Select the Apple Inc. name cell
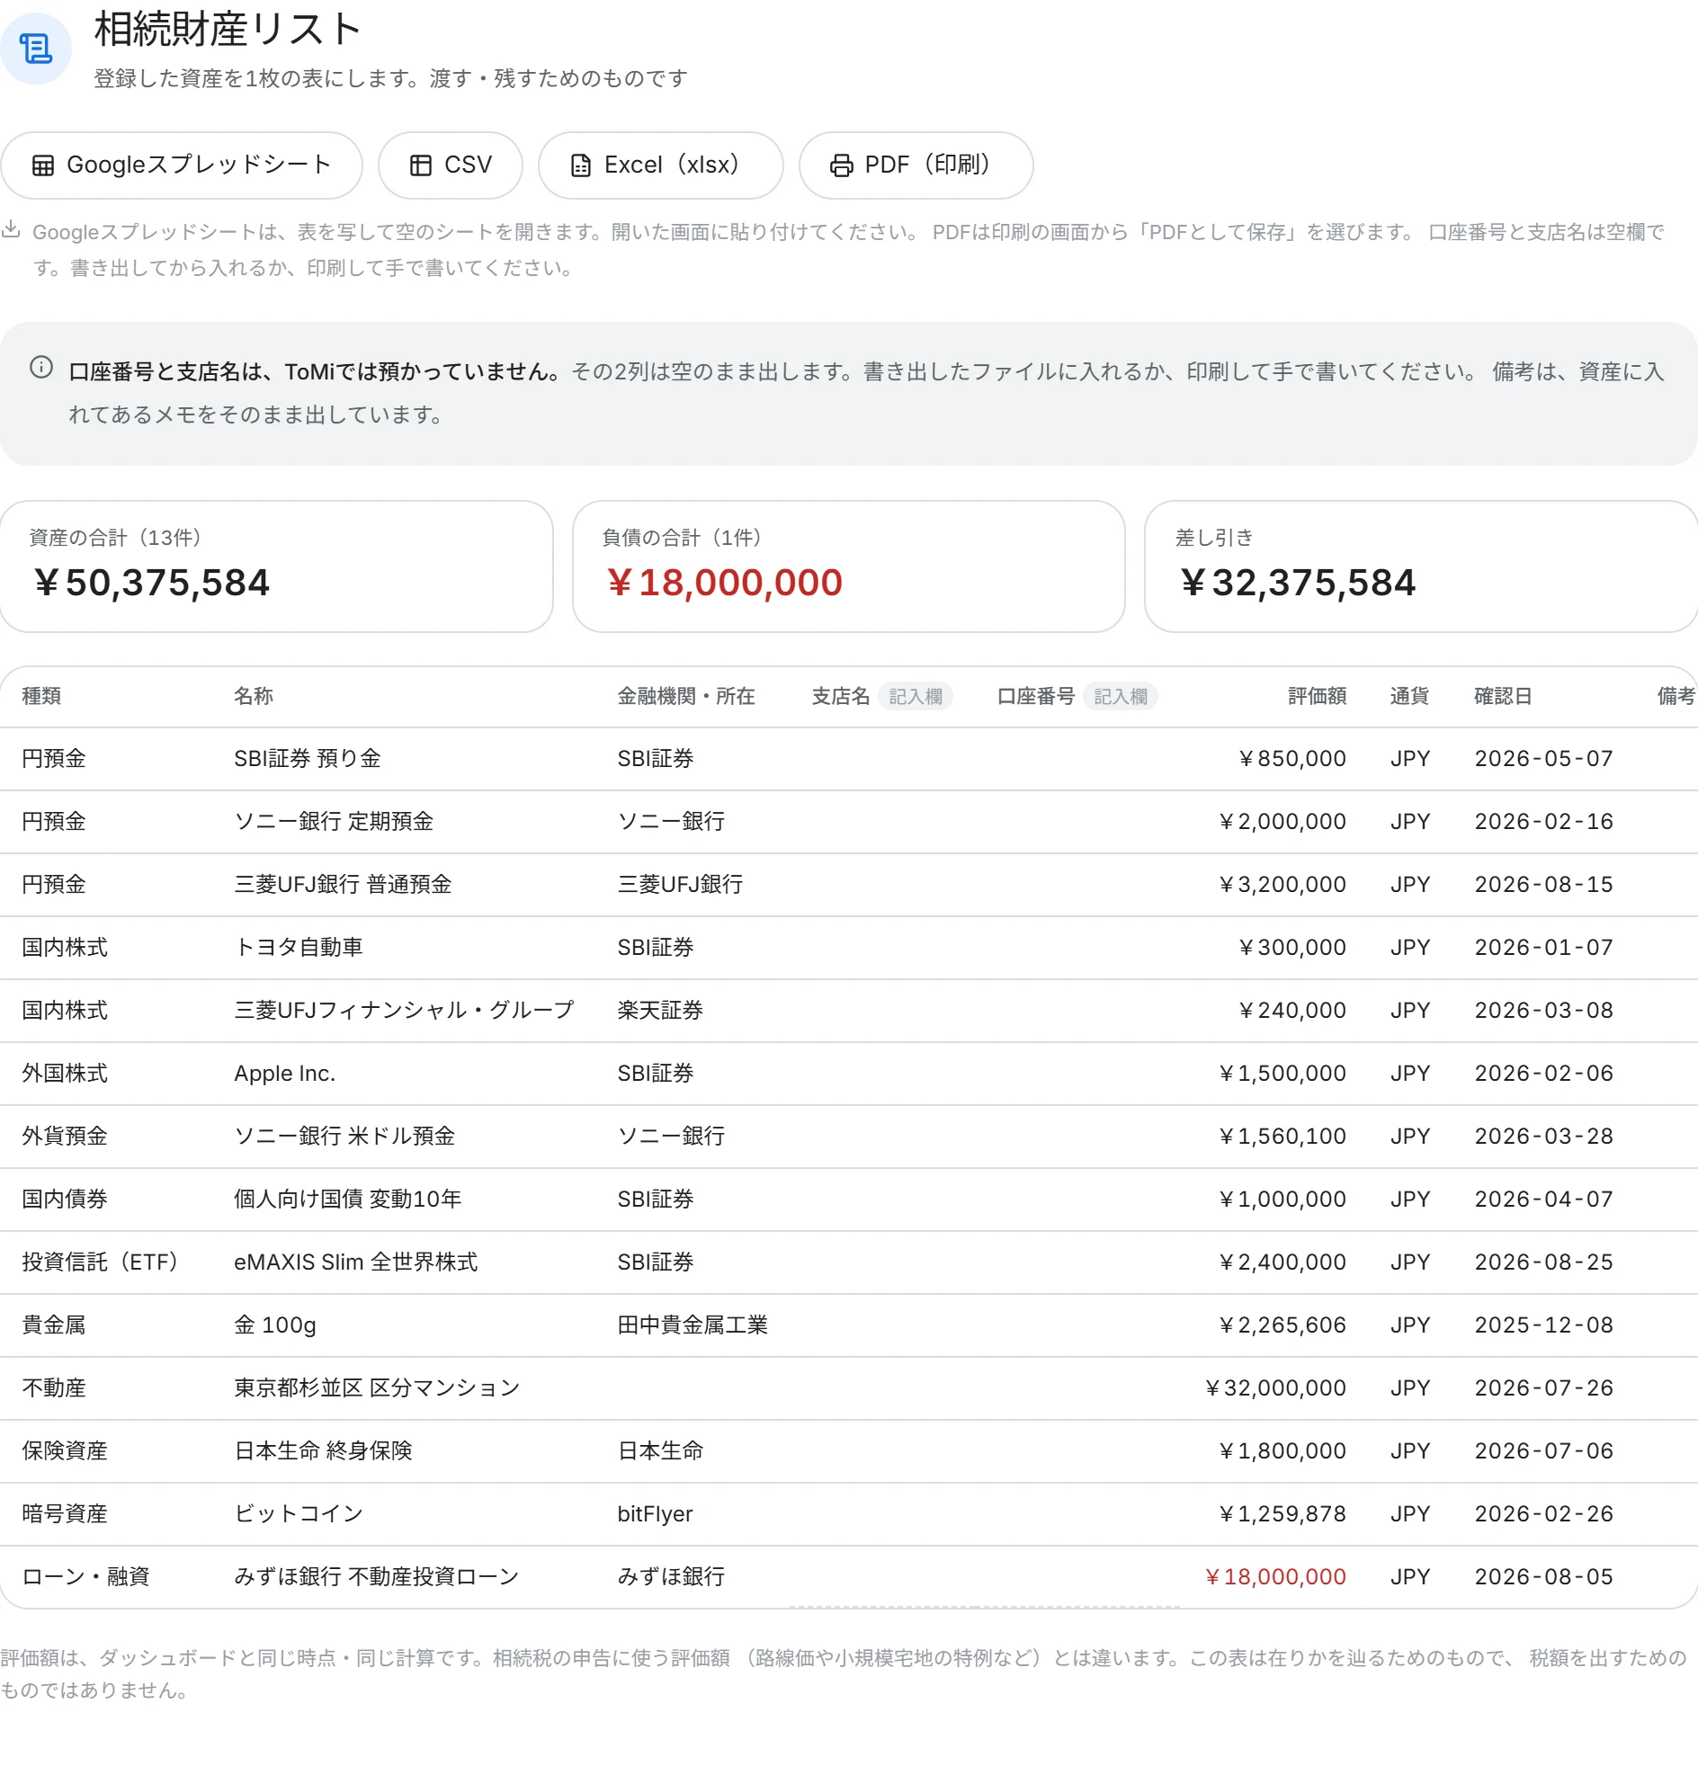 285,1074
